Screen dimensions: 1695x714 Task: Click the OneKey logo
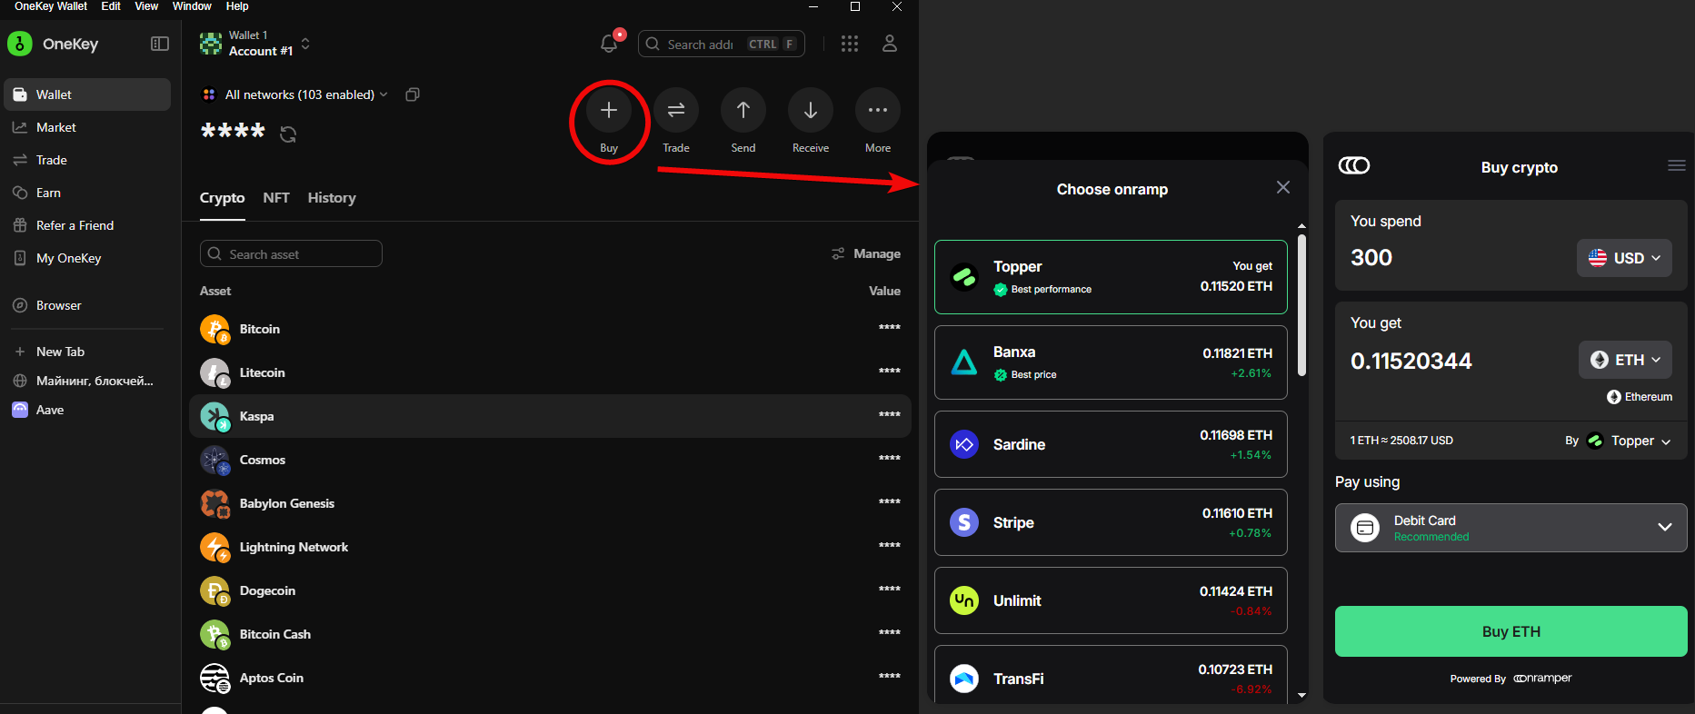point(20,44)
